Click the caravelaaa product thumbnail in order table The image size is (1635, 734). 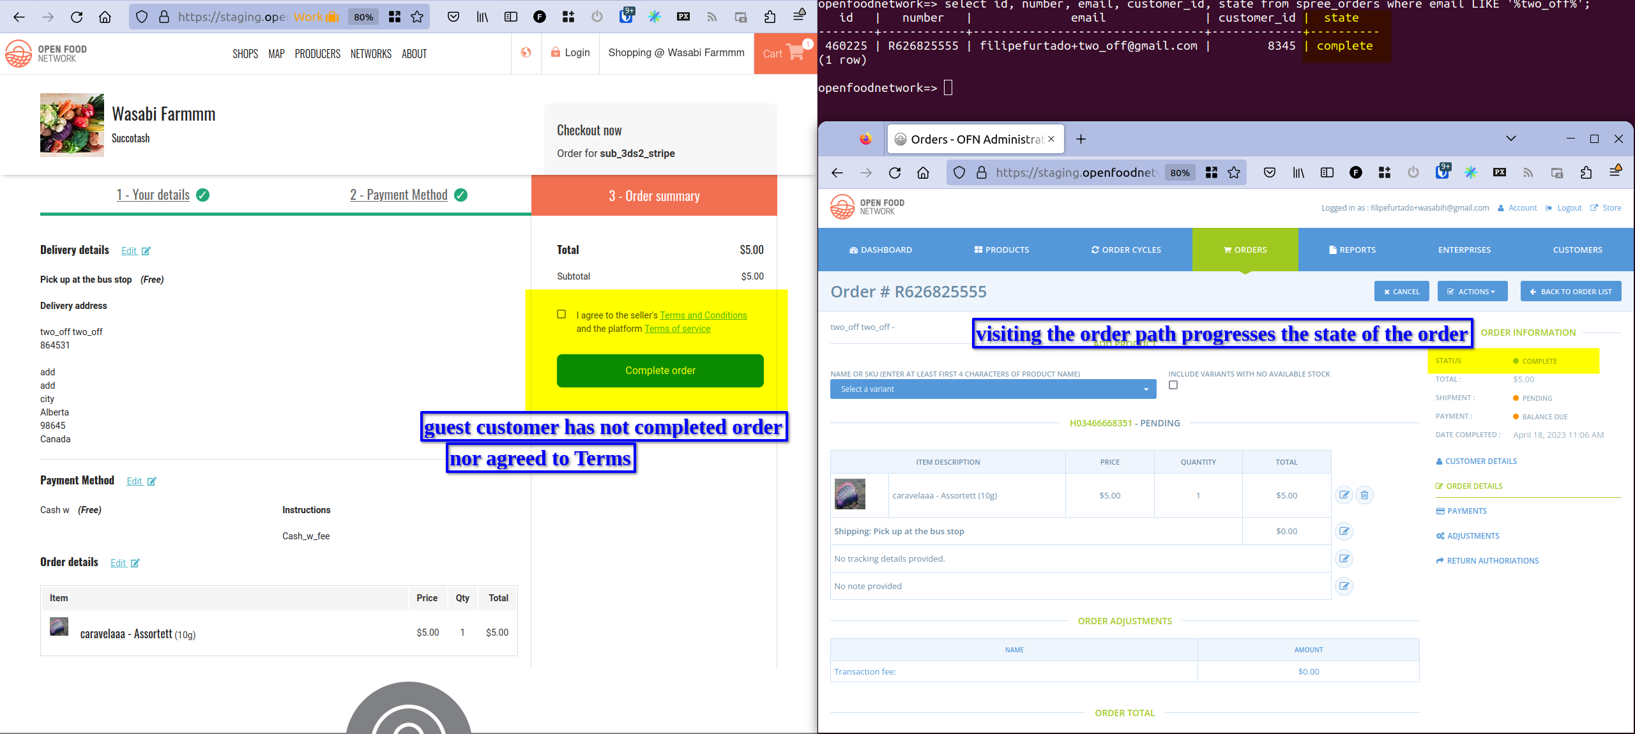[x=849, y=495]
